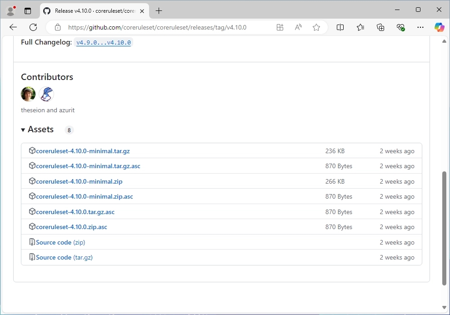This screenshot has width=450, height=315.
Task: Add this page to favorites star
Action: pos(316,27)
